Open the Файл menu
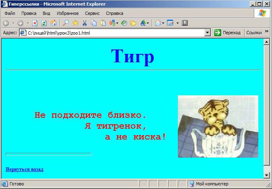Viewport: 272px width, 189px height. (x=10, y=13)
